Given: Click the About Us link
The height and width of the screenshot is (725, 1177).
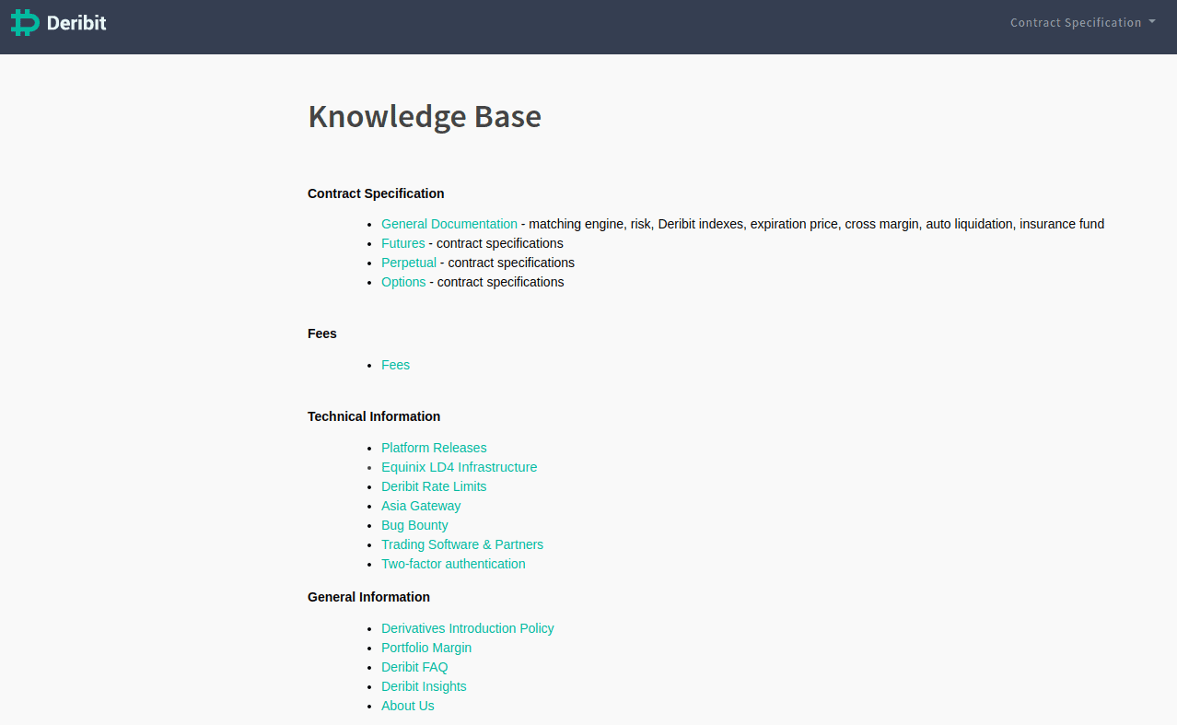Looking at the screenshot, I should click(x=408, y=706).
